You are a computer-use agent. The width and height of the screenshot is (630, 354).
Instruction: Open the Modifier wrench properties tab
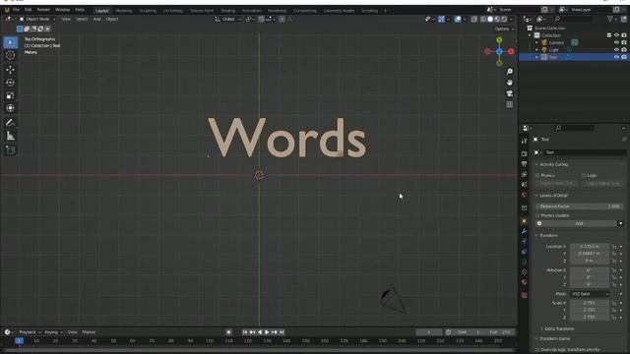tap(524, 231)
